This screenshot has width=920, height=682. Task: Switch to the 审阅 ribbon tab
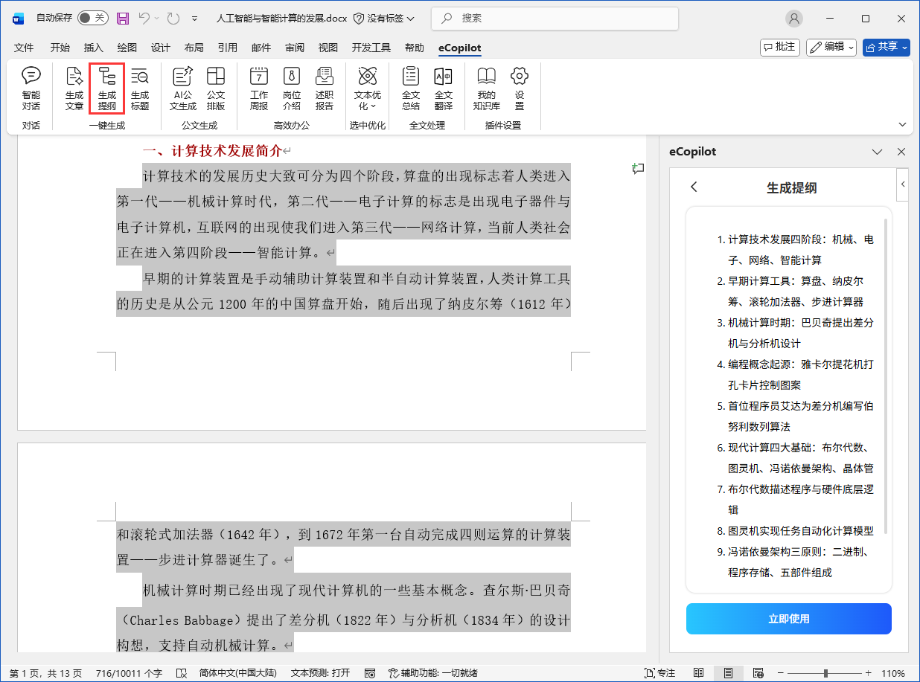point(295,48)
